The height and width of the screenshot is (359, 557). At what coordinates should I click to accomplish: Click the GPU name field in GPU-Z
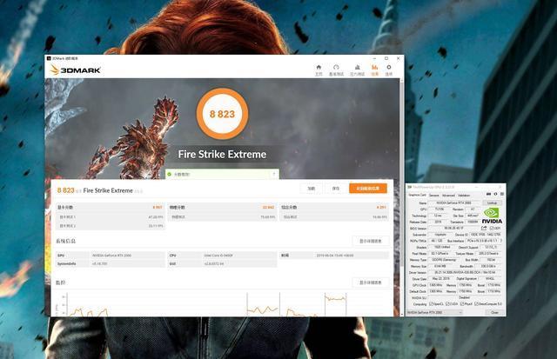(x=454, y=203)
